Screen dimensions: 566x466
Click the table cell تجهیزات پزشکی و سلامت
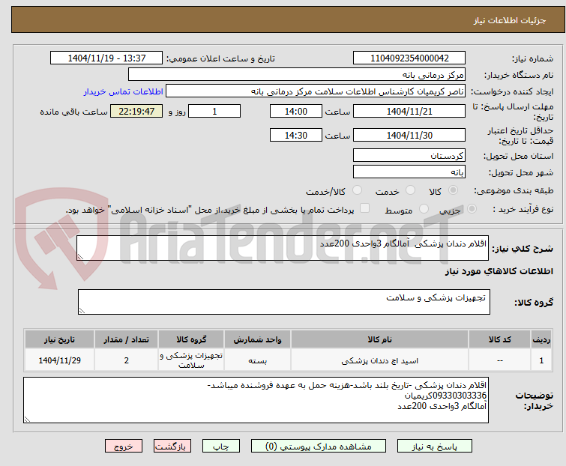[x=191, y=360]
